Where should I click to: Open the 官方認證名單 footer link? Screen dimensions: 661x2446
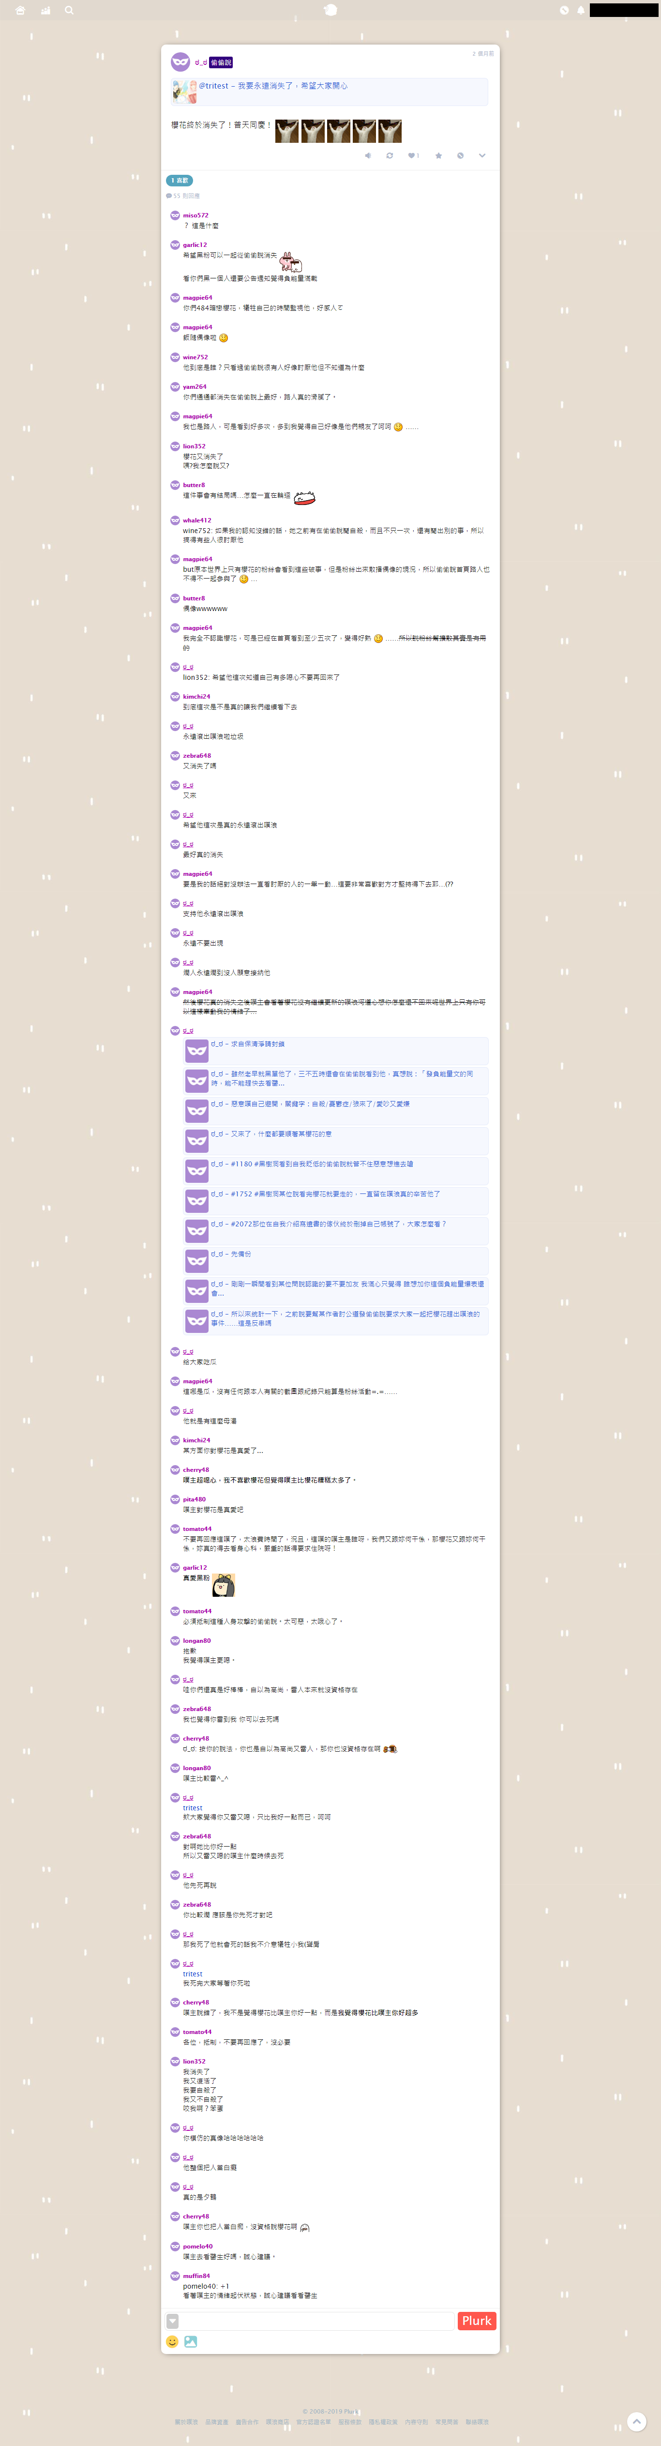(x=314, y=2422)
